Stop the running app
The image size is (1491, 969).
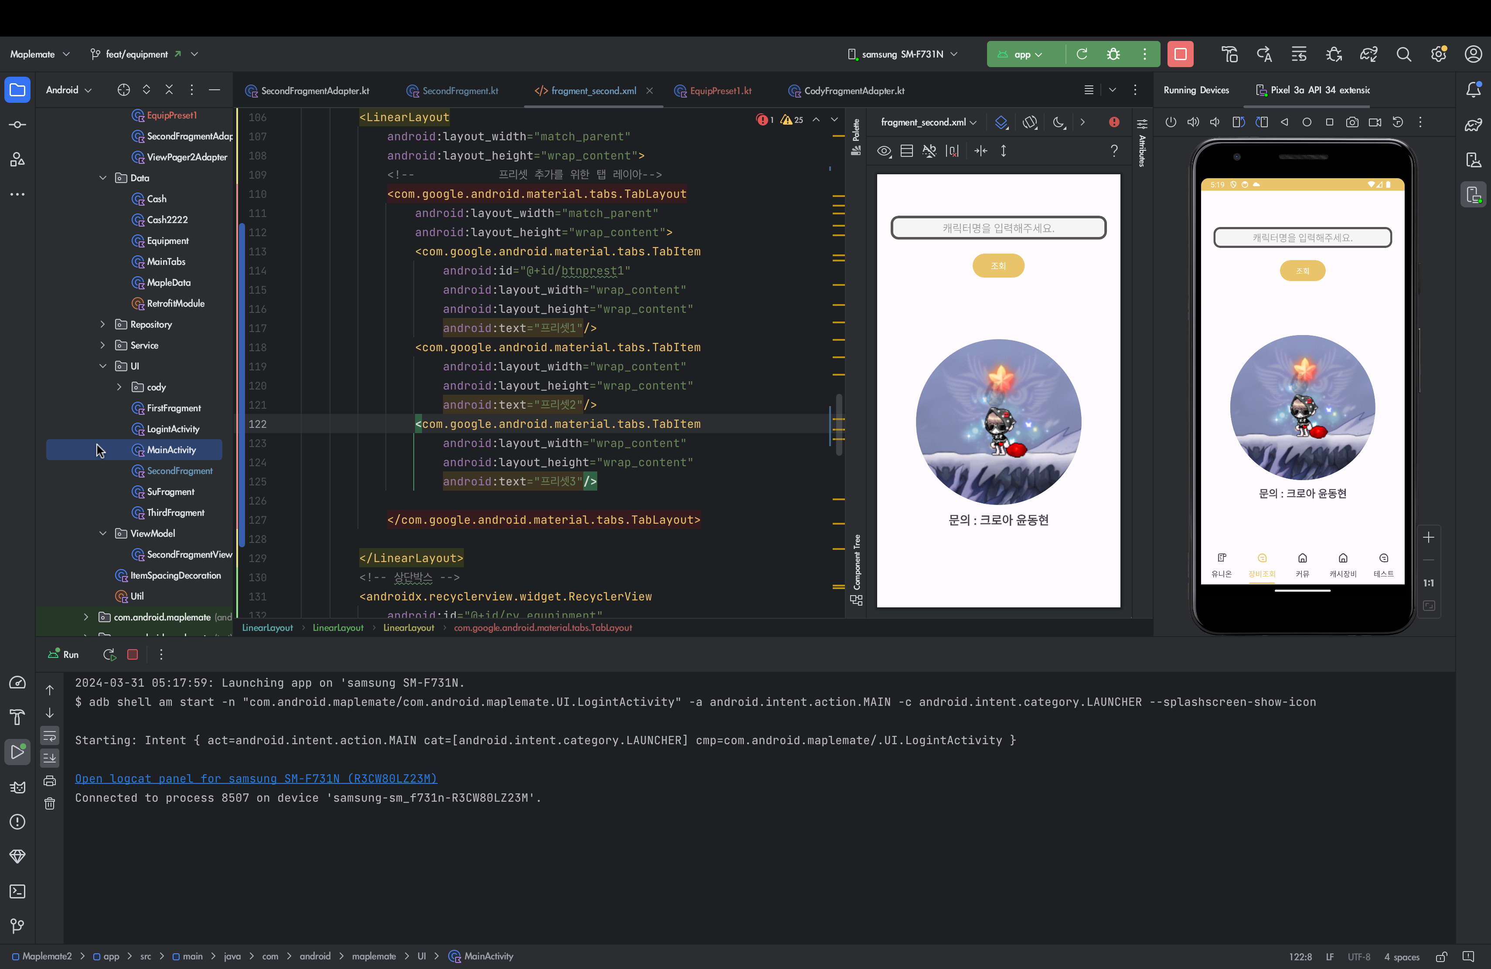click(1180, 54)
